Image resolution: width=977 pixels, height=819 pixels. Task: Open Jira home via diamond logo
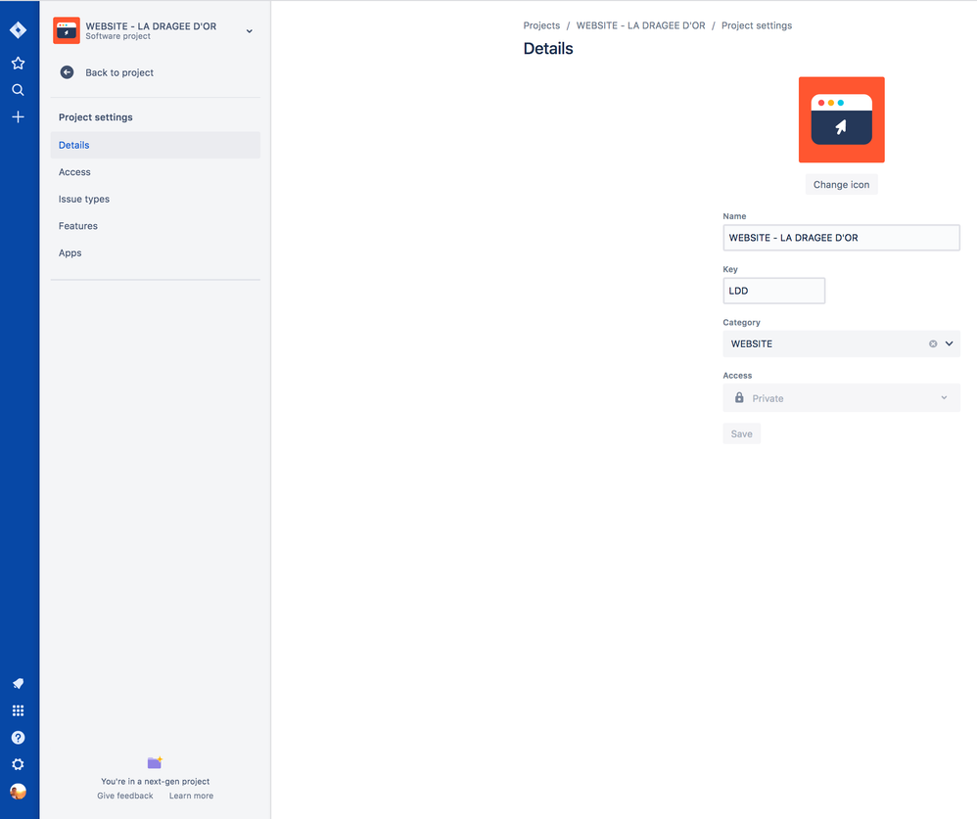coord(18,30)
